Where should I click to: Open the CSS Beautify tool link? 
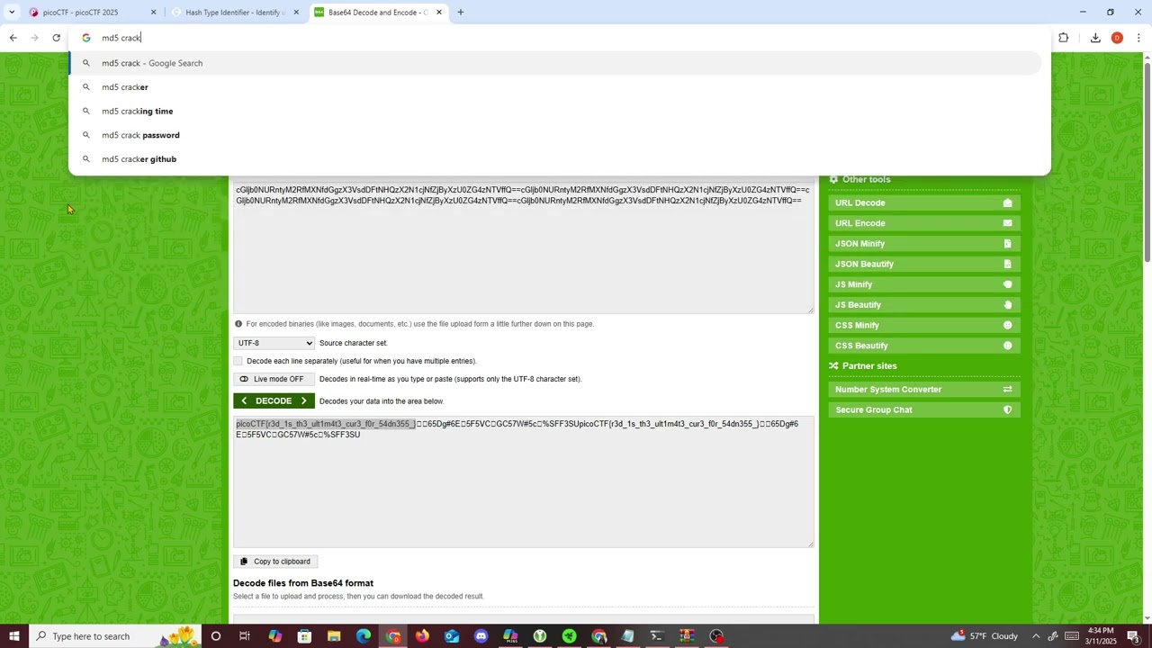pos(924,346)
